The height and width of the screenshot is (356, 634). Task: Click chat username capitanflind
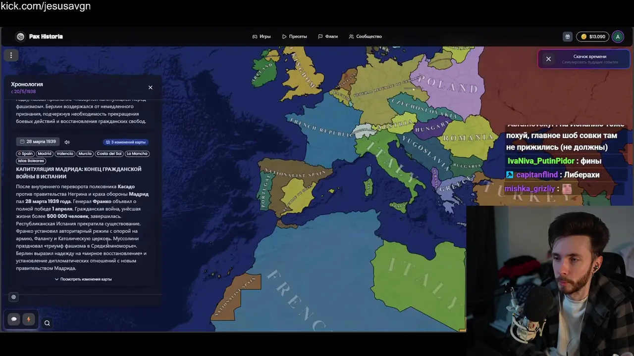pyautogui.click(x=537, y=175)
